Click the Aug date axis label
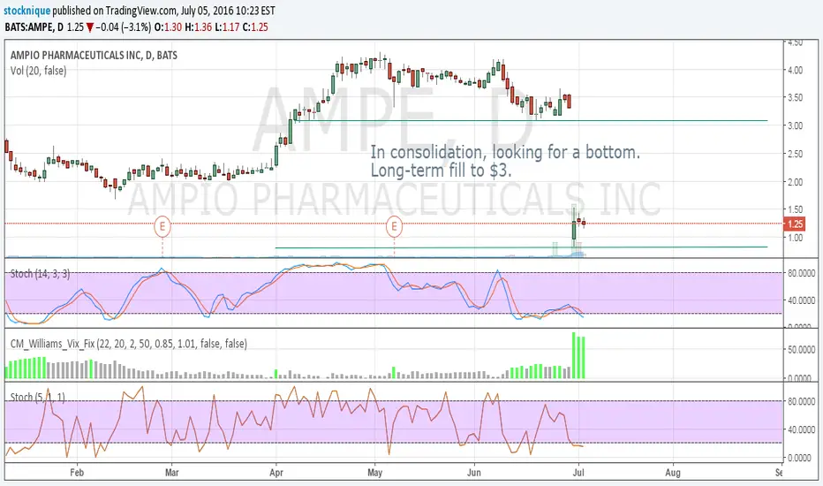The image size is (823, 486). tap(673, 473)
